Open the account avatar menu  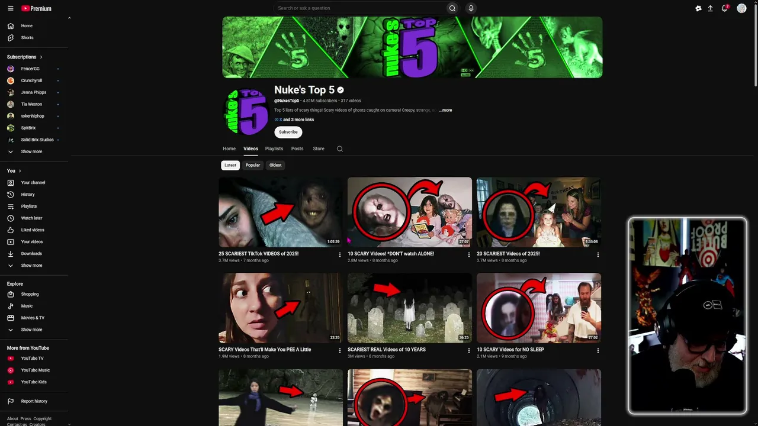[x=741, y=8]
